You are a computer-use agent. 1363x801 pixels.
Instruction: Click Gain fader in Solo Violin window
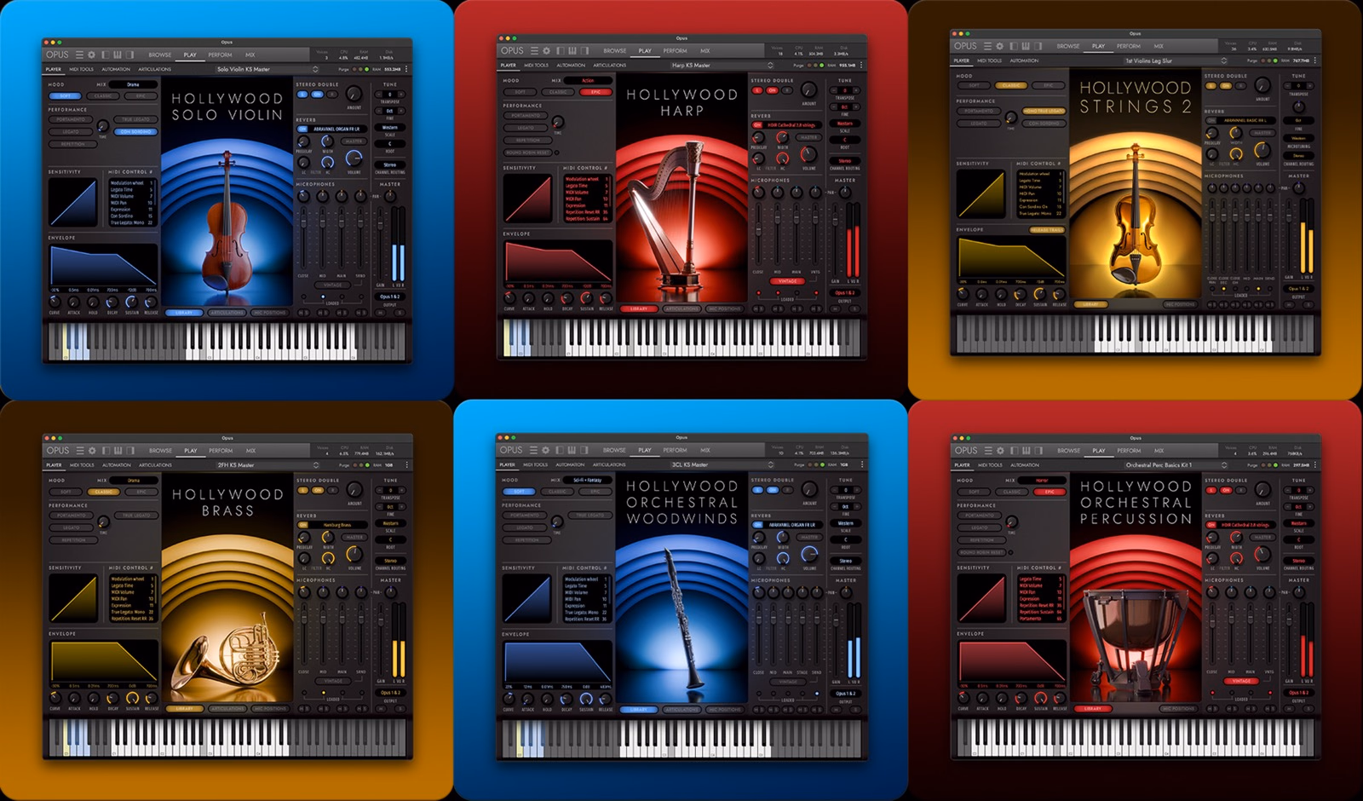pyautogui.click(x=380, y=223)
